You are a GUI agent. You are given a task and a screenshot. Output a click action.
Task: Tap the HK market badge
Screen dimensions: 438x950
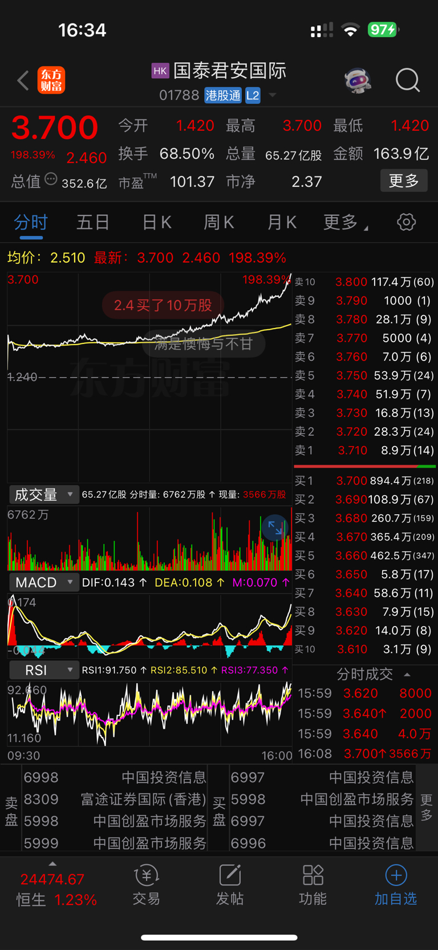pos(160,71)
